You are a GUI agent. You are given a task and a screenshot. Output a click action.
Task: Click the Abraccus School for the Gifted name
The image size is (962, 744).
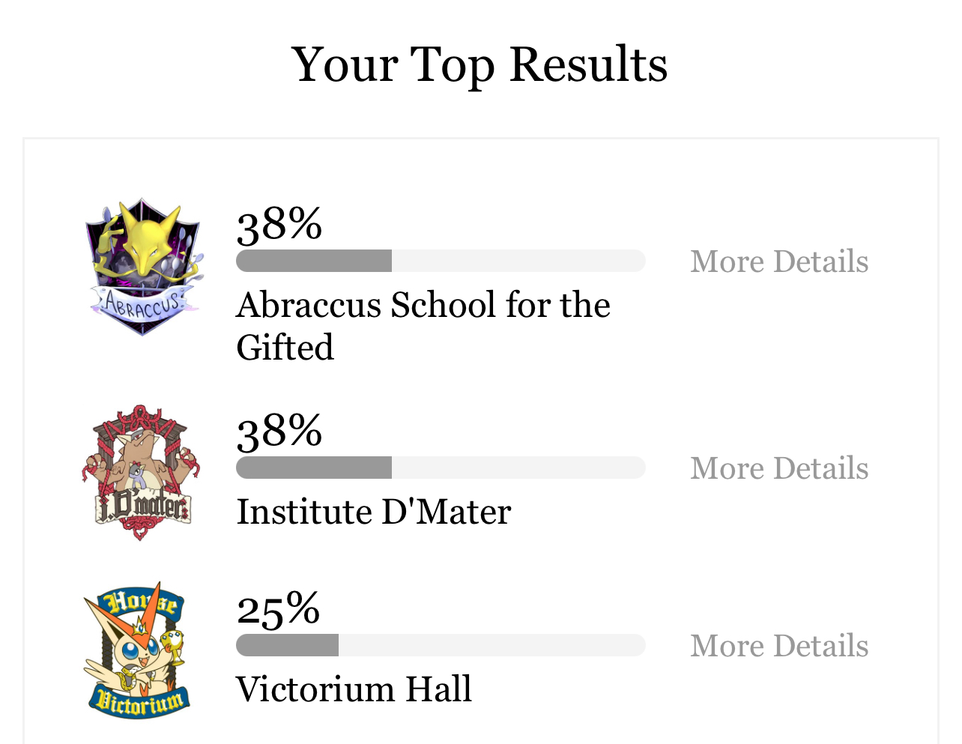(423, 326)
